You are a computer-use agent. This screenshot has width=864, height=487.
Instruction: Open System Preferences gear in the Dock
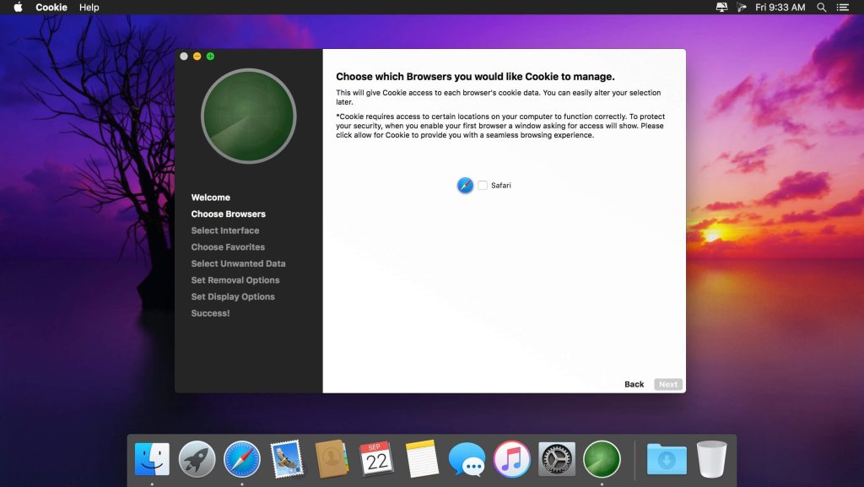tap(557, 459)
